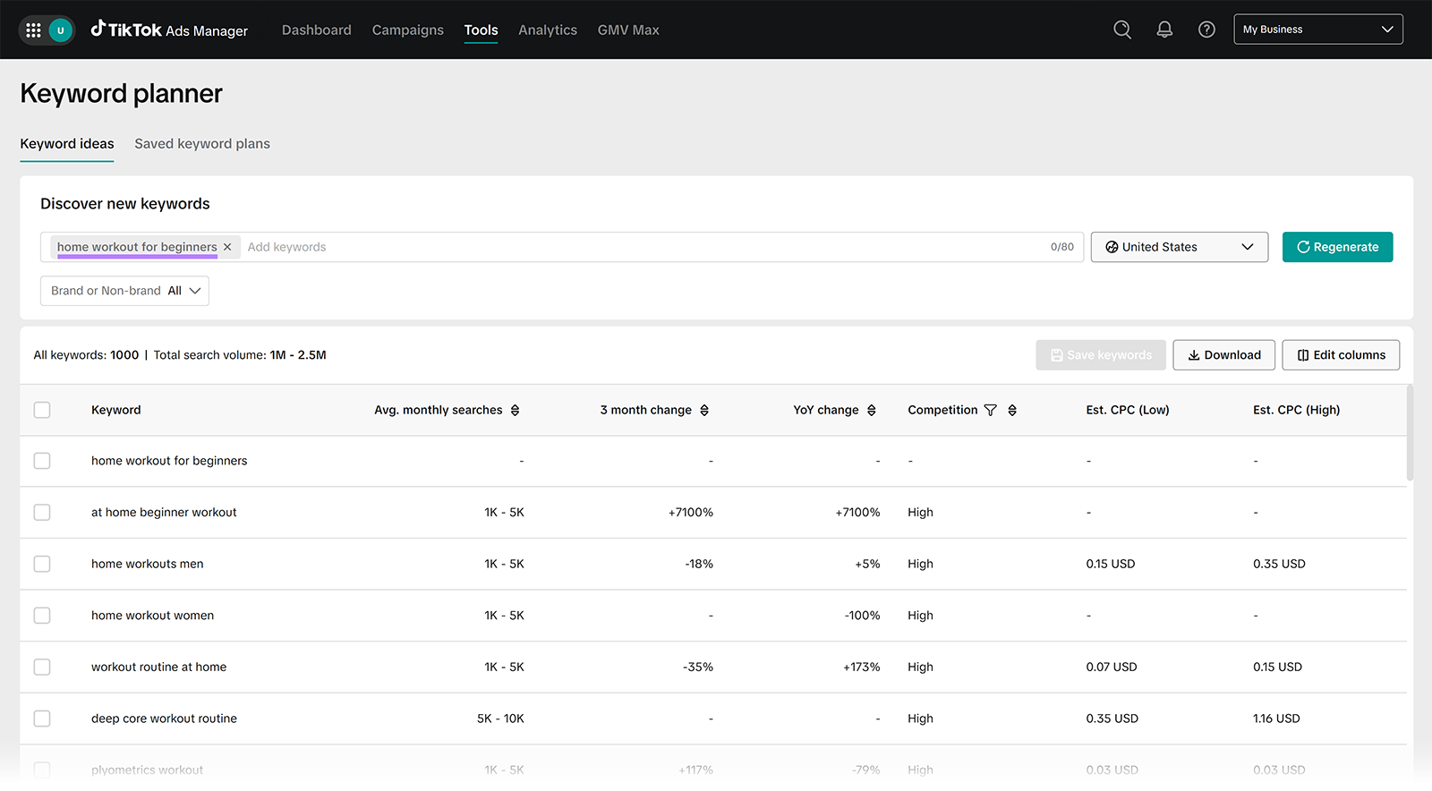The width and height of the screenshot is (1432, 791).
Task: Sort by YoY change arrows
Action: click(871, 410)
